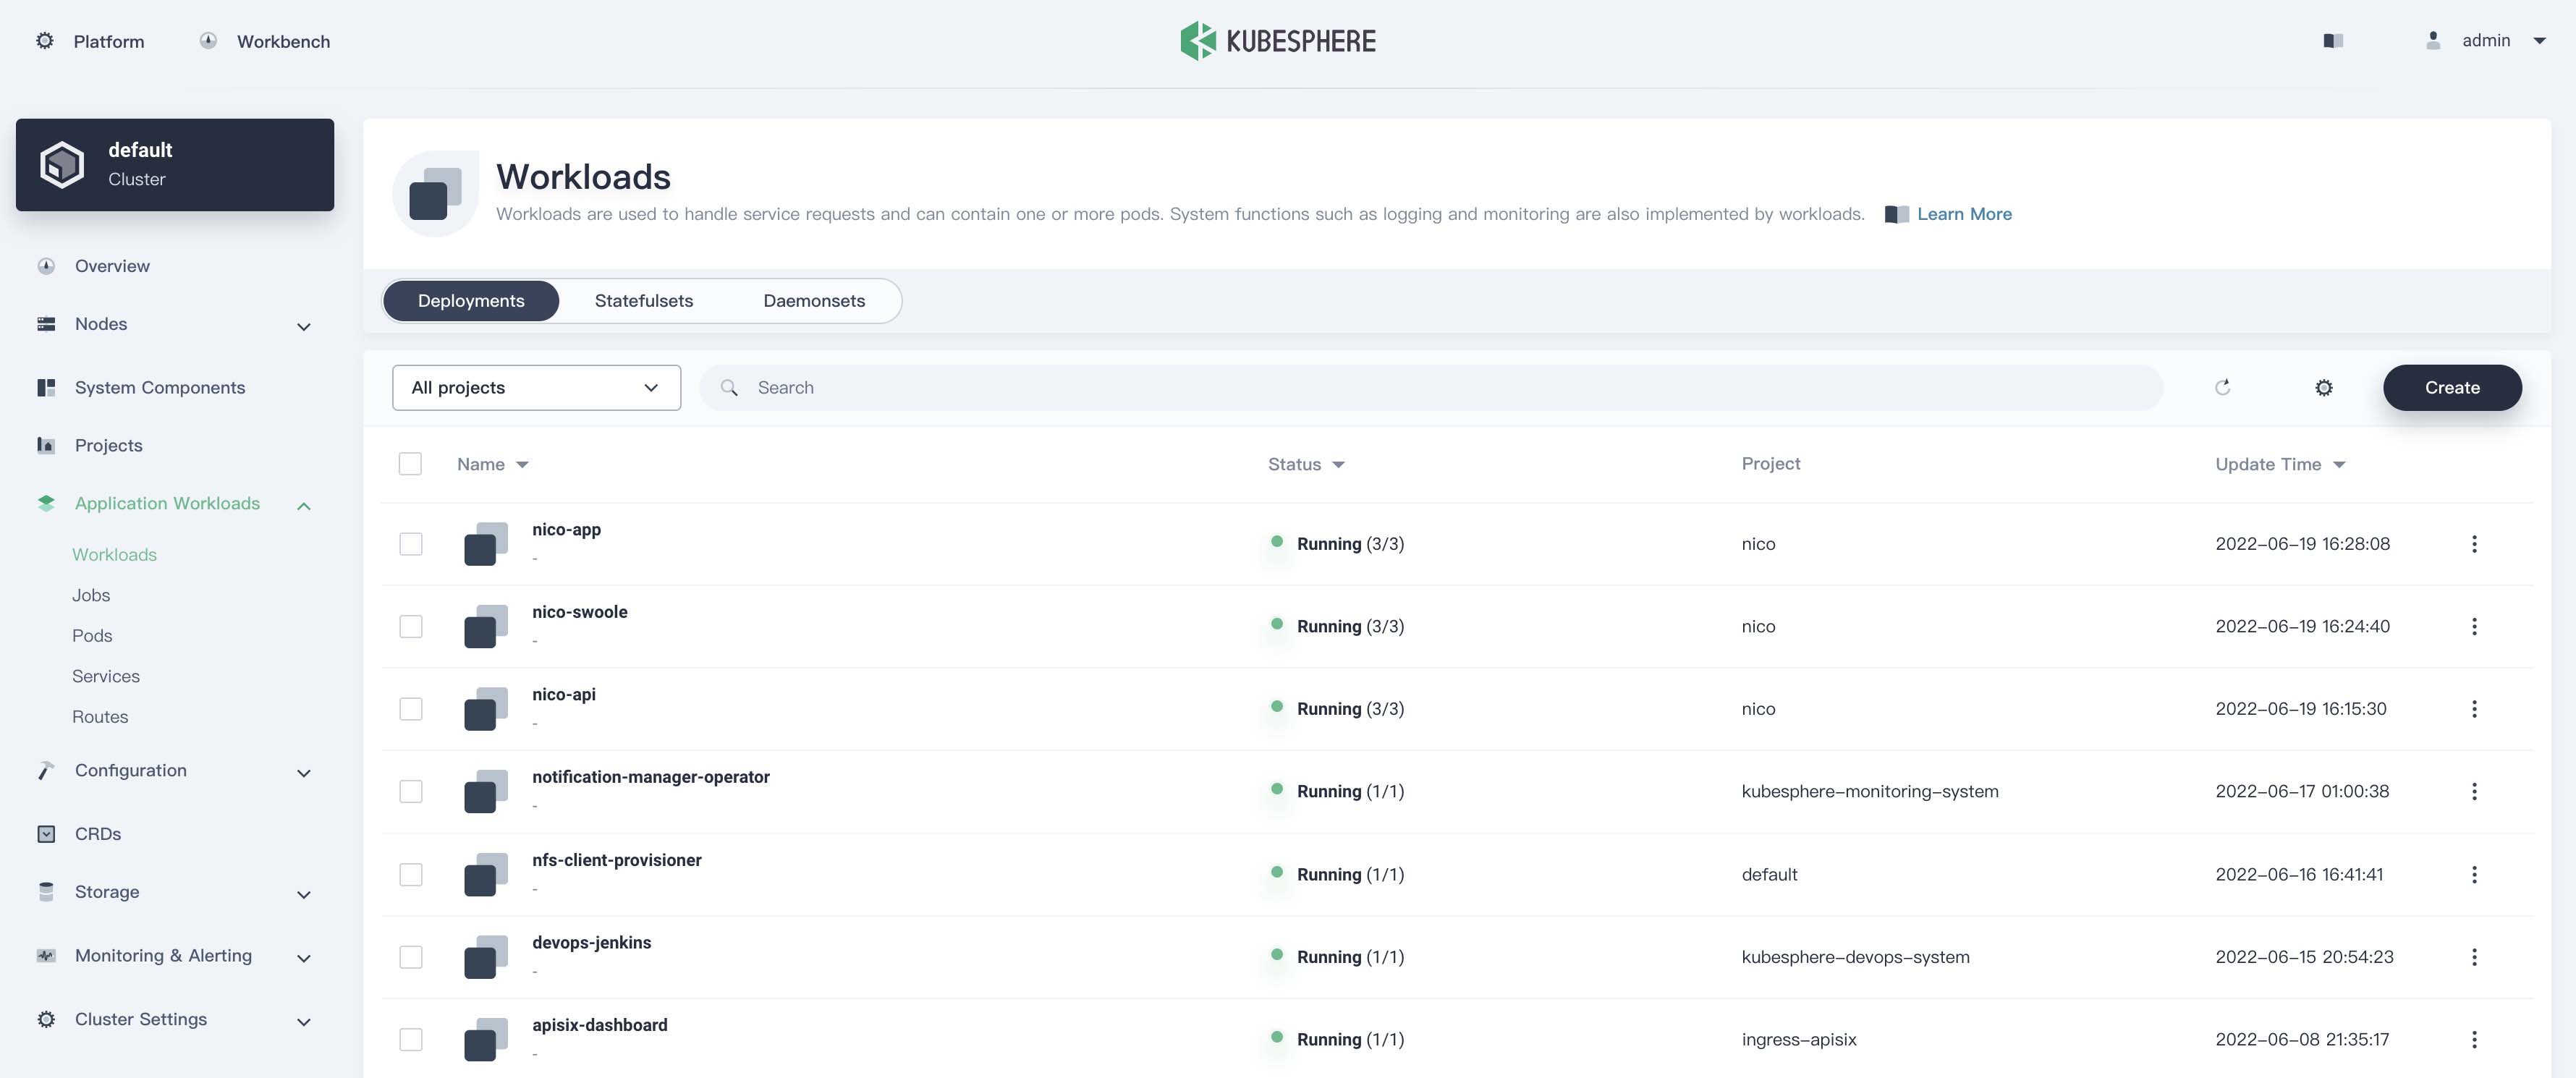This screenshot has height=1078, width=2576.
Task: Switch to the Statefulsets tab
Action: pos(644,301)
